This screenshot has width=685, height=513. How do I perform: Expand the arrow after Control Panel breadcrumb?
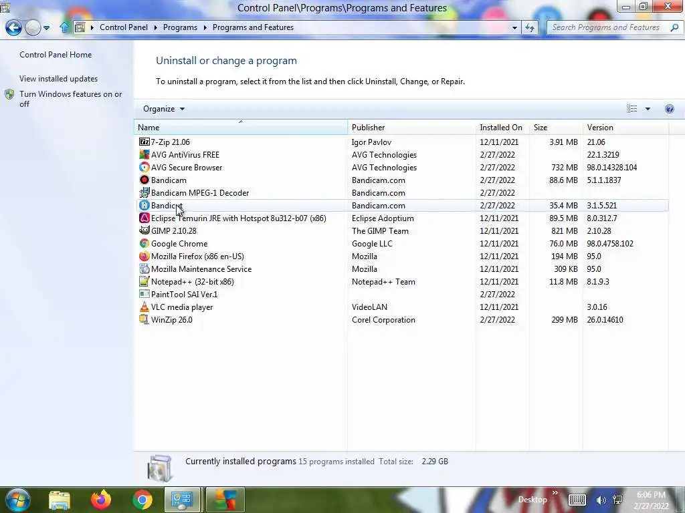tap(156, 27)
